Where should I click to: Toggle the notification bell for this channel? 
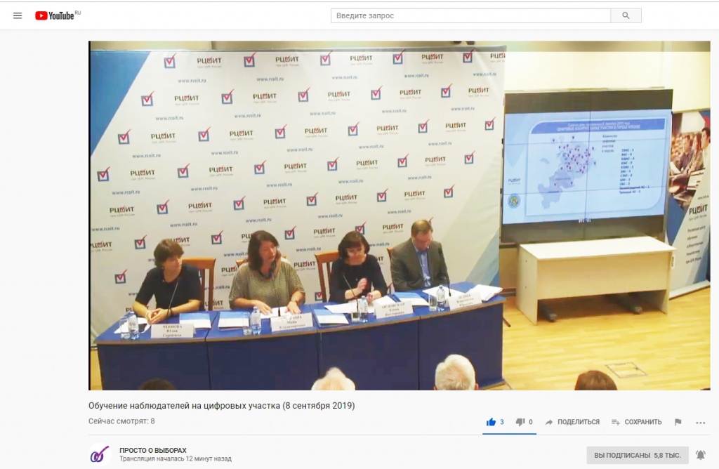(701, 455)
